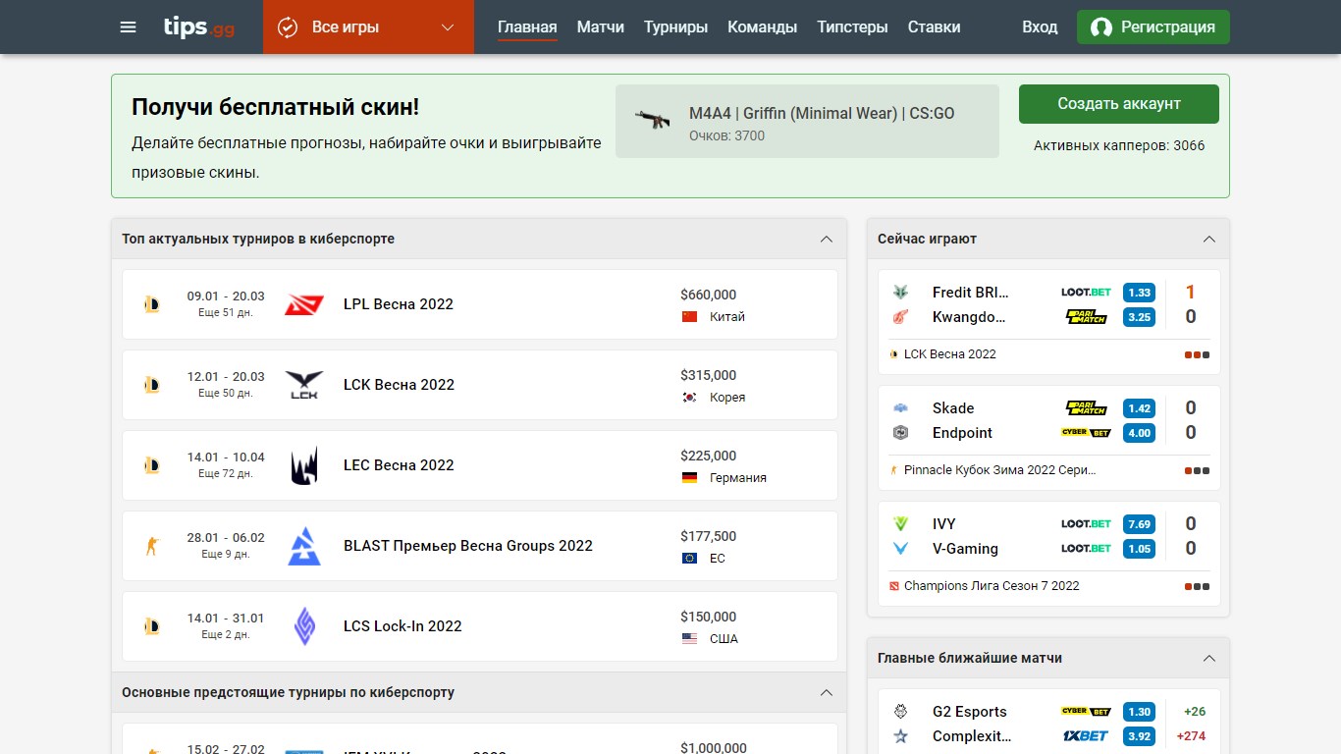Collapse 'Основные предстоящие турниры' section
This screenshot has height=754, width=1341.
pyautogui.click(x=827, y=693)
